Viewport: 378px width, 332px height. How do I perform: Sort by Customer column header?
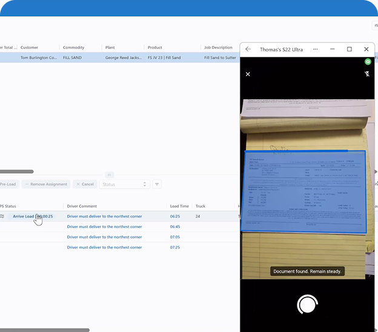(x=29, y=47)
